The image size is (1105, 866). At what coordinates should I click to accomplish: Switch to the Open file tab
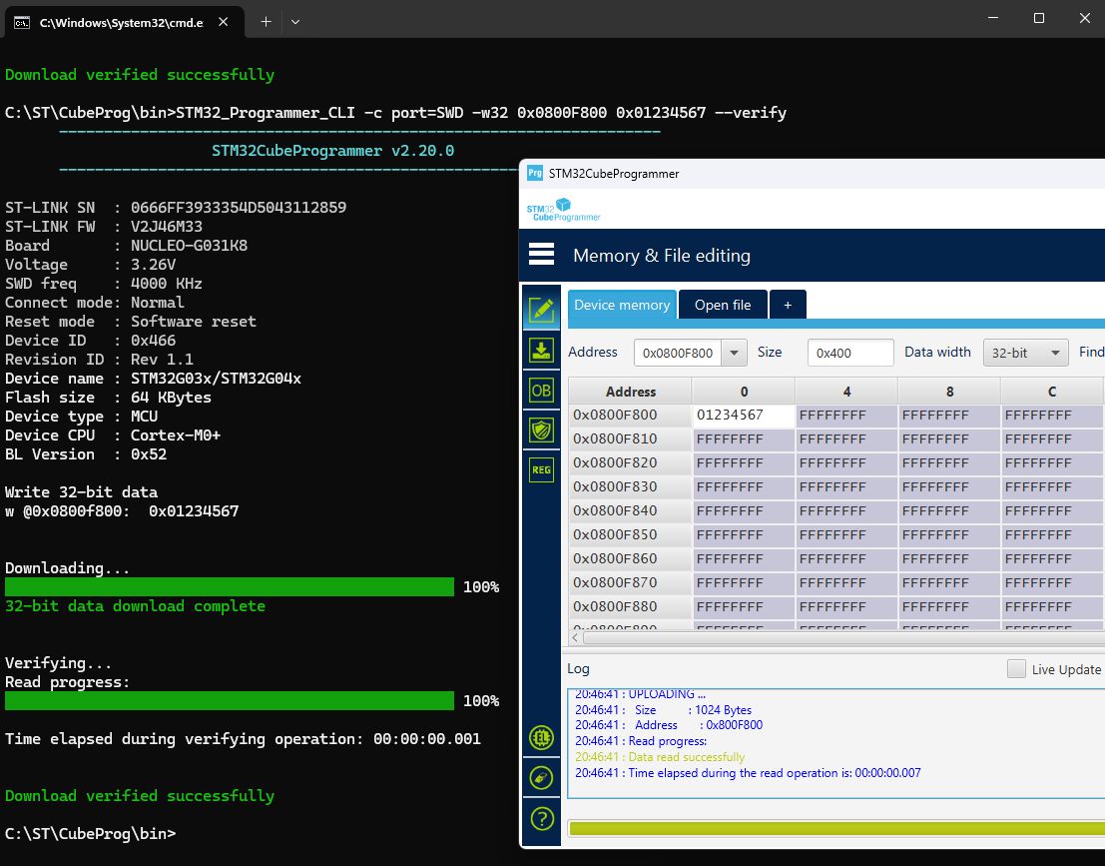[x=723, y=305]
